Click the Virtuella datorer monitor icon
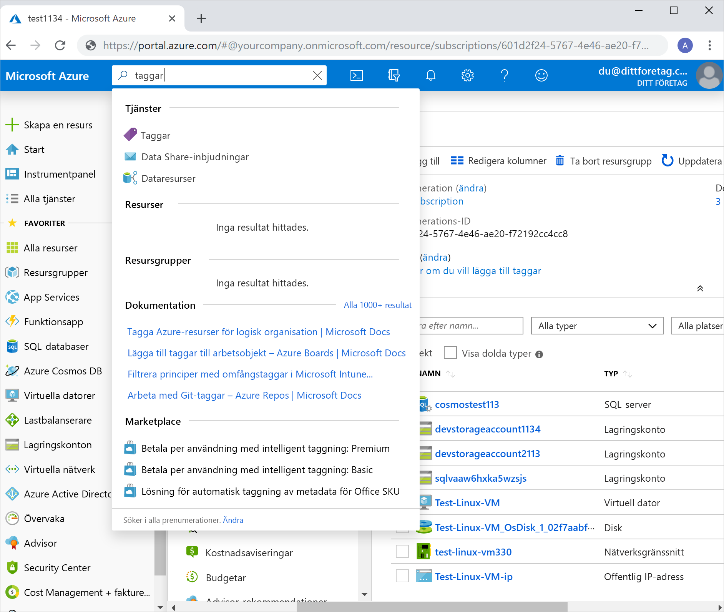The image size is (724, 612). tap(12, 395)
